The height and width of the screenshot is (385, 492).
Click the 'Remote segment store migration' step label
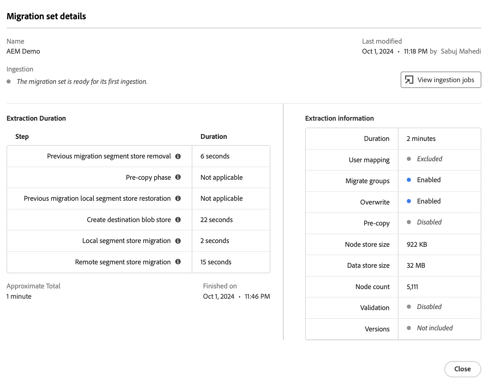[x=123, y=262]
